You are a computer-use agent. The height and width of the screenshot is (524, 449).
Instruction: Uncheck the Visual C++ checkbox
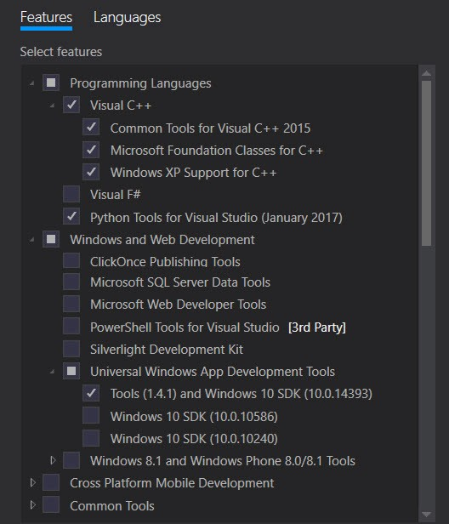pos(71,105)
